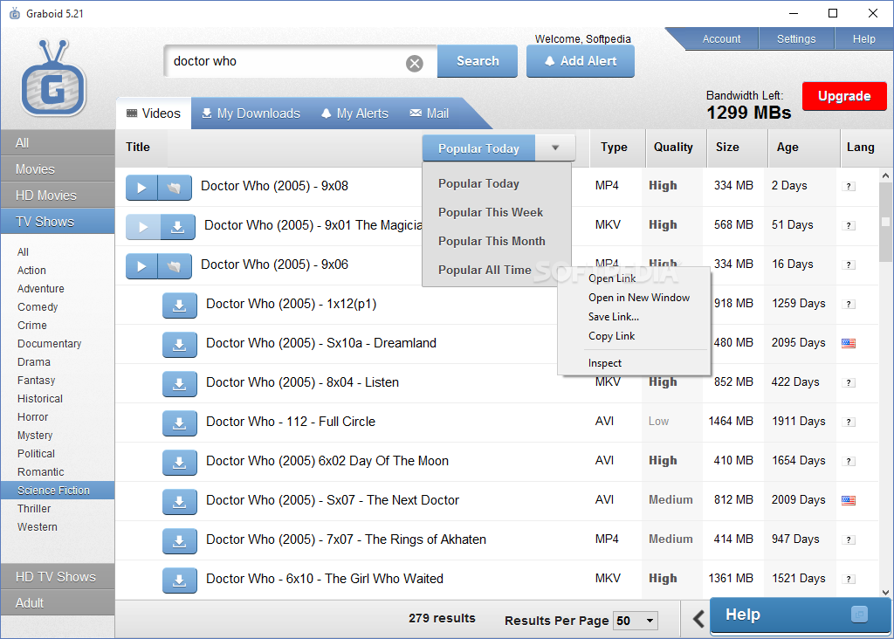Viewport: 894px width, 639px height.
Task: Go to previous results page arrow
Action: pos(698,618)
